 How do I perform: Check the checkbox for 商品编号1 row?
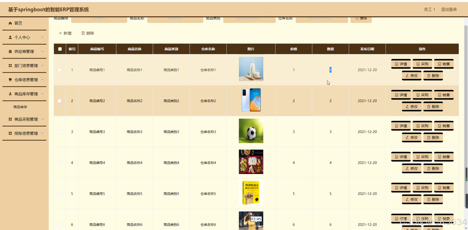[x=60, y=70]
